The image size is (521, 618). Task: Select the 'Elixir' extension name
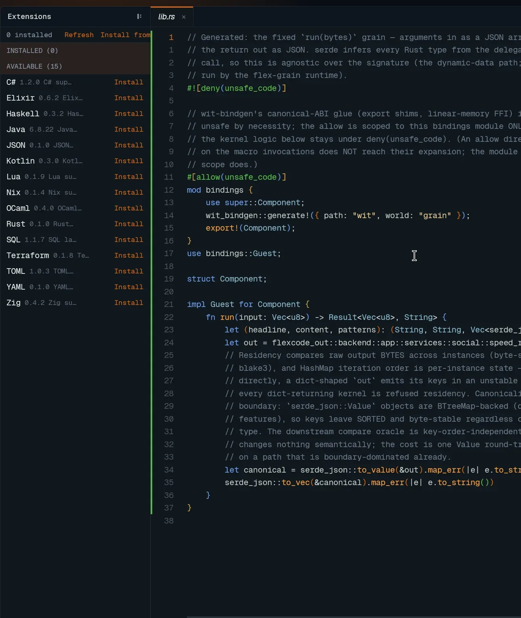(21, 98)
